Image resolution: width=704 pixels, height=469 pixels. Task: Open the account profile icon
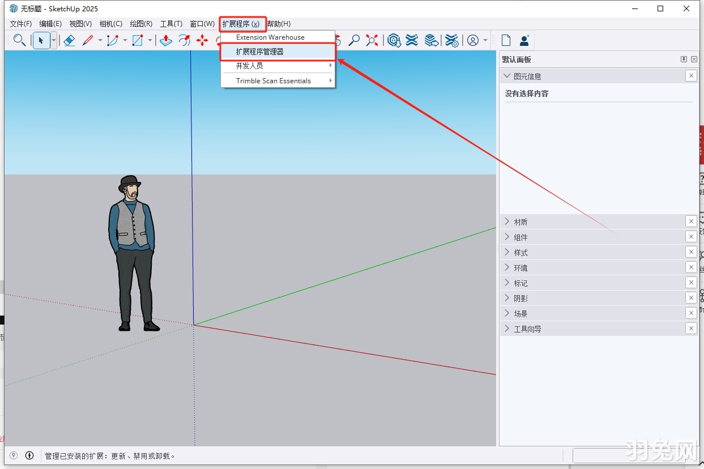473,40
